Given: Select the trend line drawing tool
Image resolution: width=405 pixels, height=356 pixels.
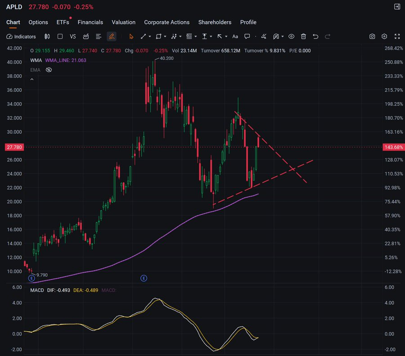Looking at the screenshot, I should click(x=144, y=36).
